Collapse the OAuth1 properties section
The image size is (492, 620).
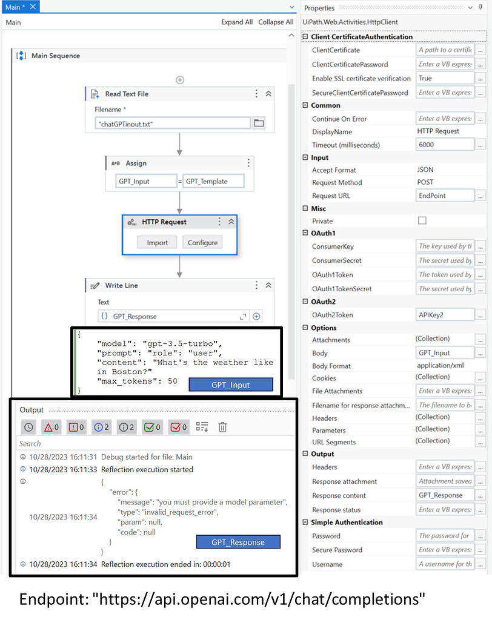pos(305,232)
